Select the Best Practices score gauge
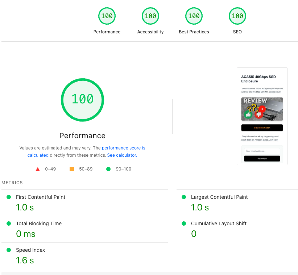The image size is (298, 275). (x=194, y=16)
